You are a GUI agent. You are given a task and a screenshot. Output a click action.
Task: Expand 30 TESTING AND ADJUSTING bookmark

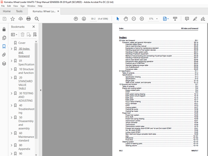[x=11, y=93]
